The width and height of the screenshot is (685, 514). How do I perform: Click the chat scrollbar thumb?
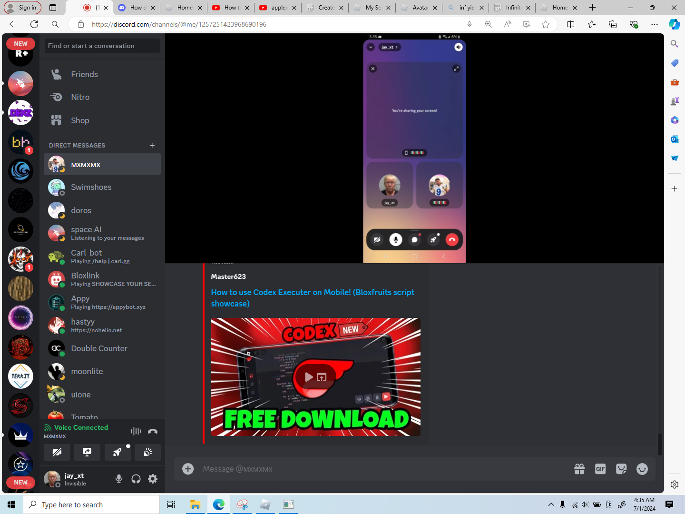click(x=660, y=445)
